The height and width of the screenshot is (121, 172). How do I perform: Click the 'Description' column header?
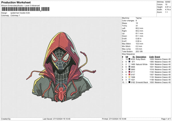[x=141, y=57]
